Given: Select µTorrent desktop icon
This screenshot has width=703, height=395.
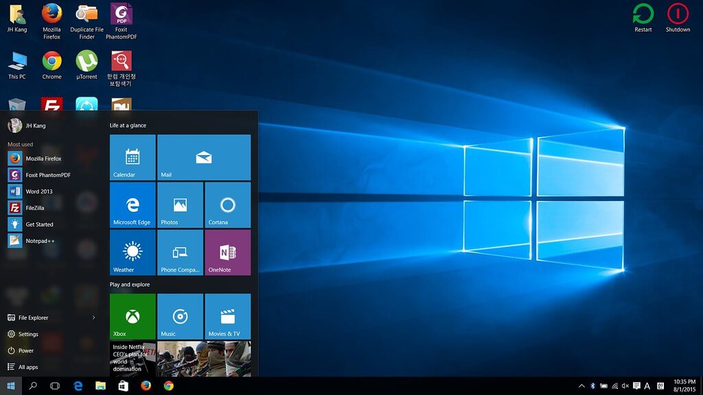Looking at the screenshot, I should [x=87, y=65].
